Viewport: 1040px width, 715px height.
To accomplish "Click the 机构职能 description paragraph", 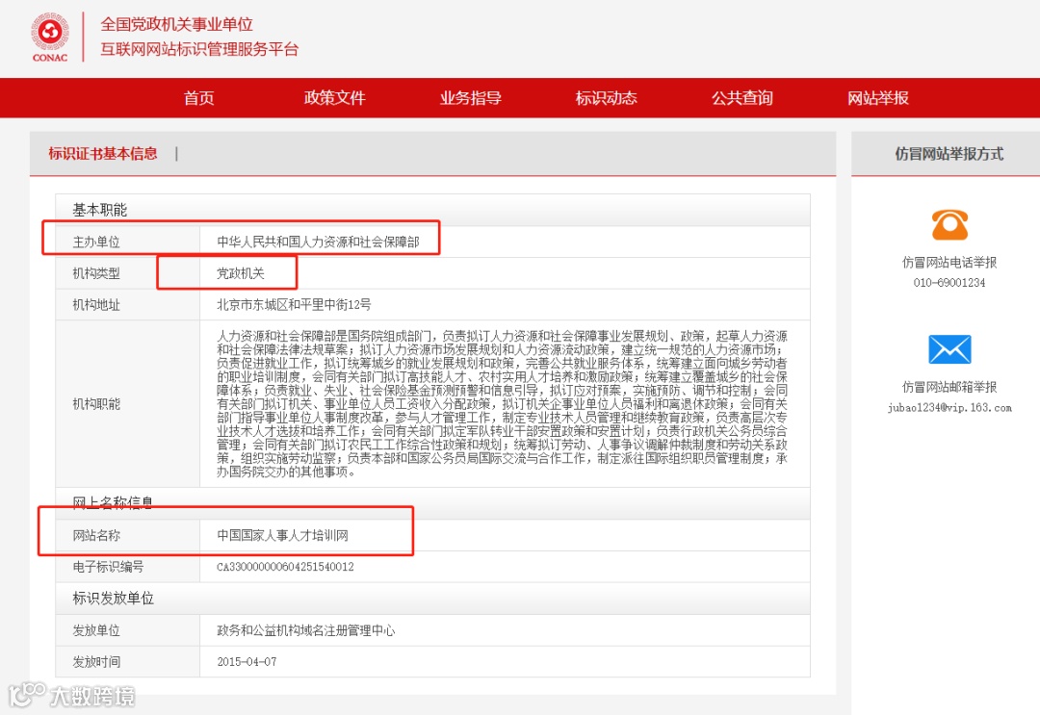I will (502, 403).
